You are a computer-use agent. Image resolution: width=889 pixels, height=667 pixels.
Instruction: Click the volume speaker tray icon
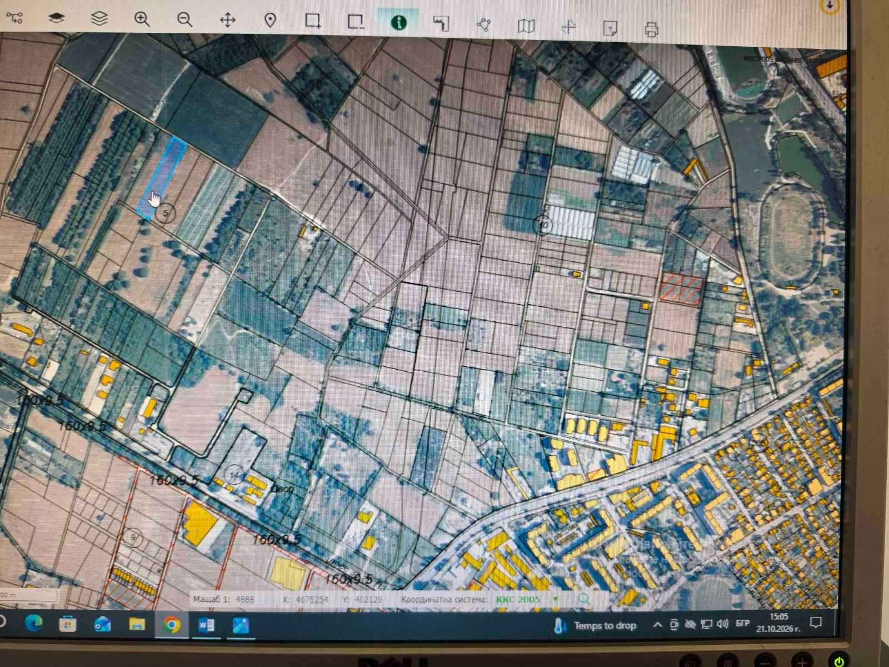(x=722, y=624)
